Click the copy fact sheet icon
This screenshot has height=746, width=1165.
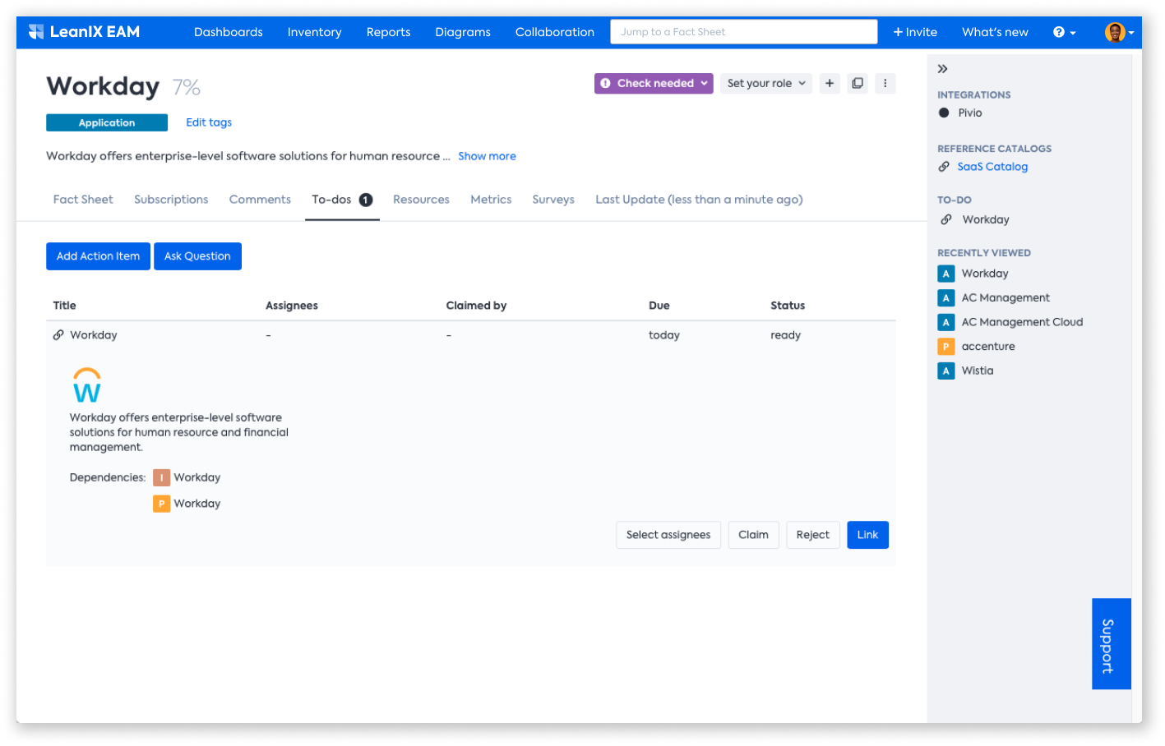pyautogui.click(x=858, y=83)
